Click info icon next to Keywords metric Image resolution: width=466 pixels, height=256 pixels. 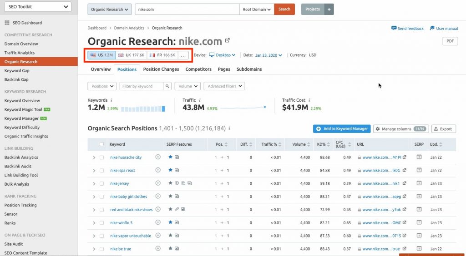111,100
